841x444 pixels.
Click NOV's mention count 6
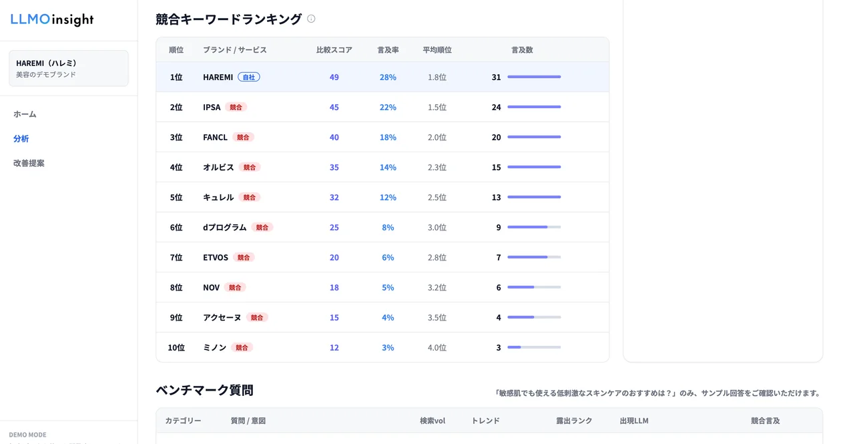[x=499, y=287]
